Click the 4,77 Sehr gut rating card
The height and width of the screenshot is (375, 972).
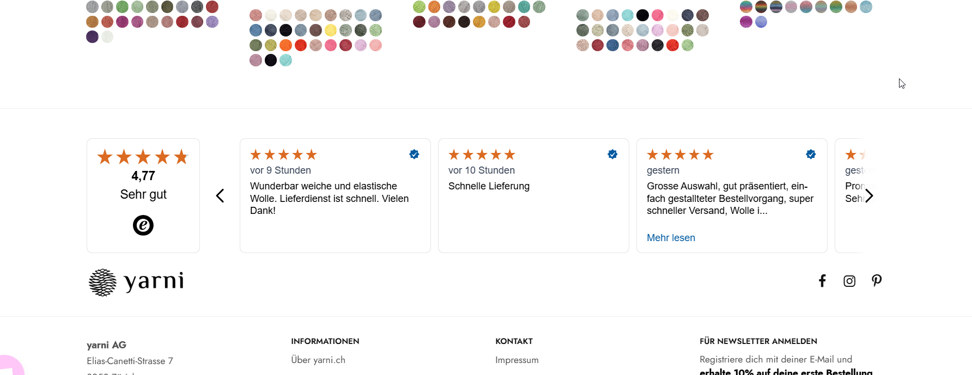[143, 195]
